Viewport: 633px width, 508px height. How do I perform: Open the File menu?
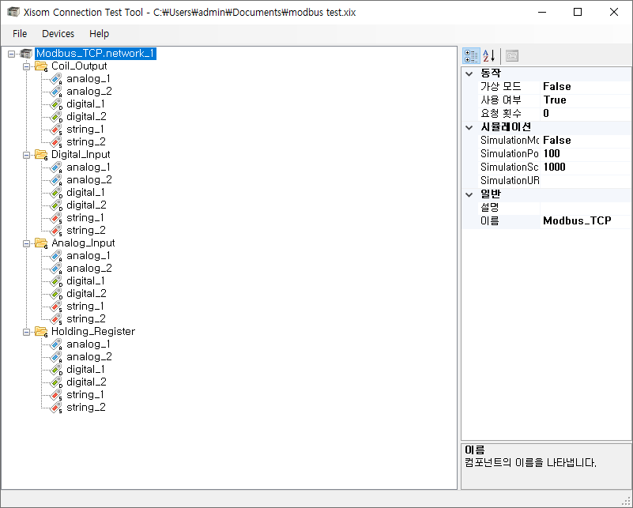[x=20, y=34]
